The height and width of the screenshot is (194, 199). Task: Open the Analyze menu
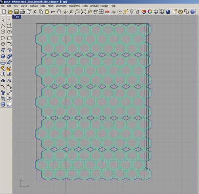point(94,6)
